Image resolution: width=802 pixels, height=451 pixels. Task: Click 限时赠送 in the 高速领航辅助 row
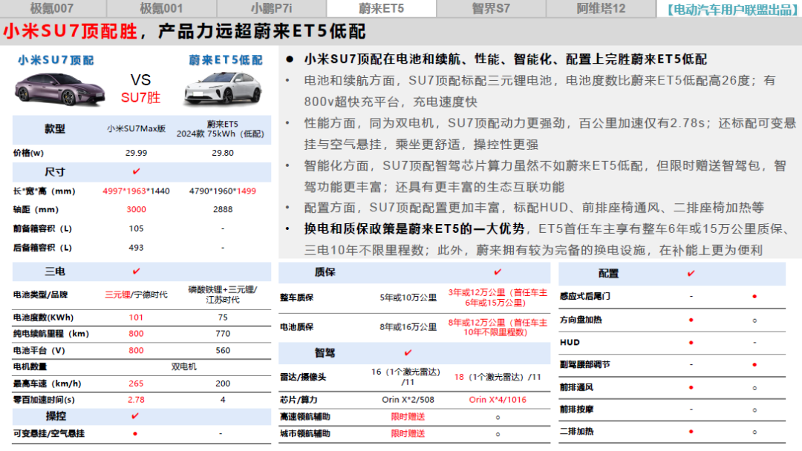coord(408,417)
